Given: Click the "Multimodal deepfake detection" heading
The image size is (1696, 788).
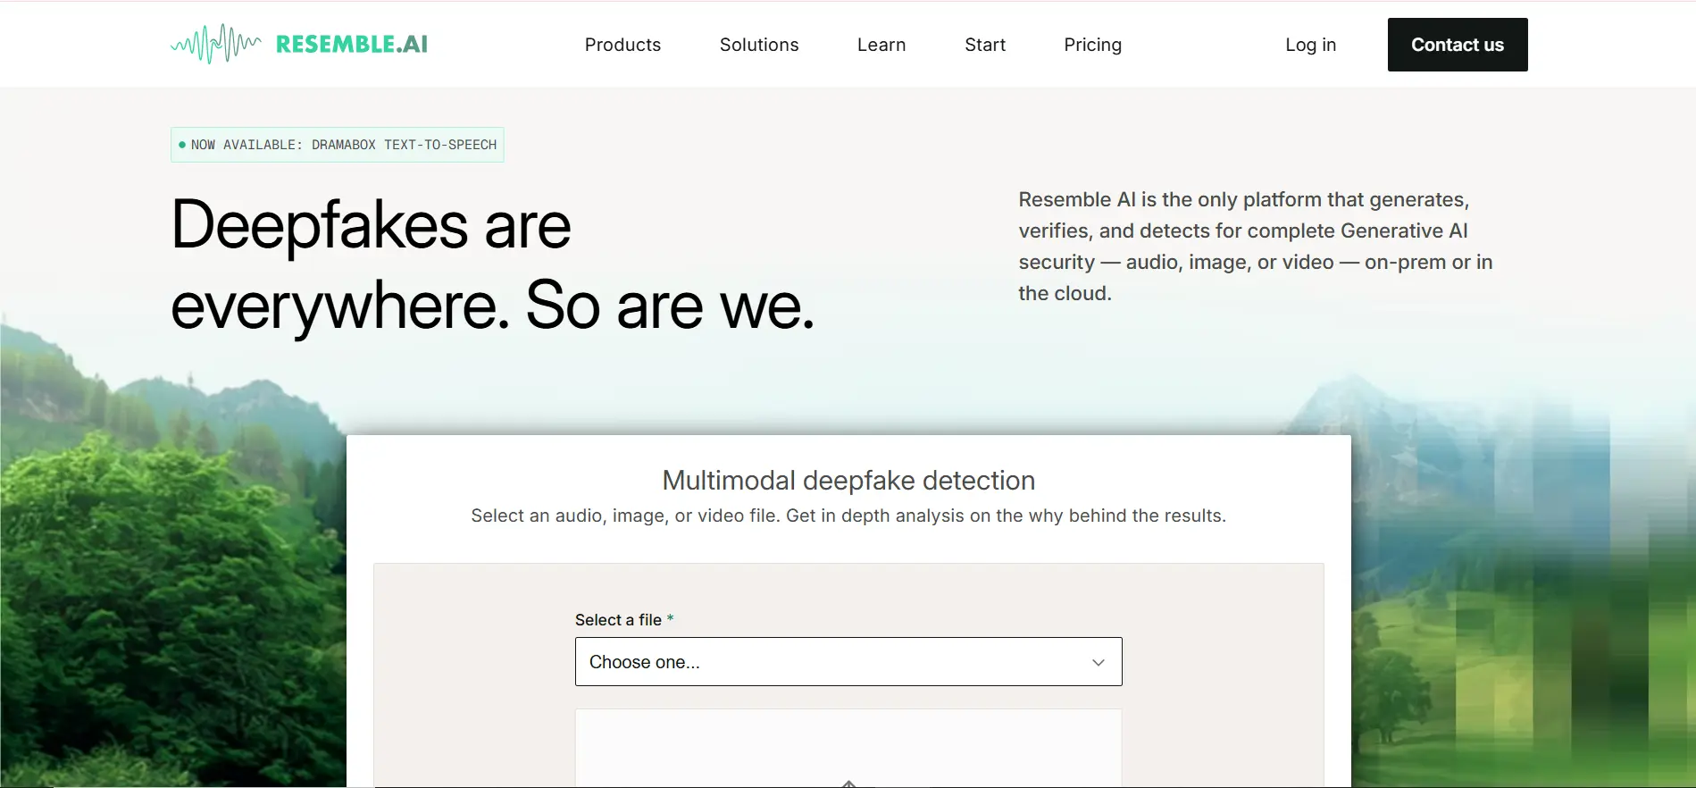Looking at the screenshot, I should click(x=848, y=481).
